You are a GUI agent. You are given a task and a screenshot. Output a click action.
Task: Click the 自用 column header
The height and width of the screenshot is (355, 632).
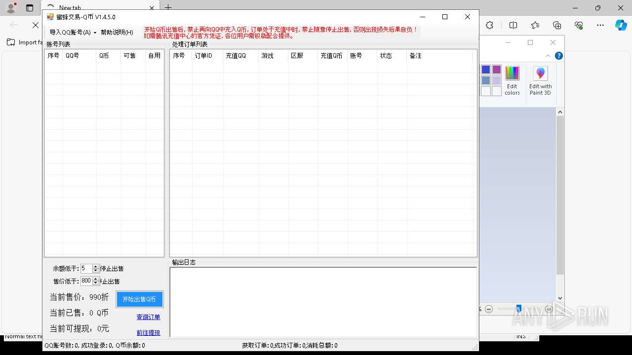click(x=155, y=56)
